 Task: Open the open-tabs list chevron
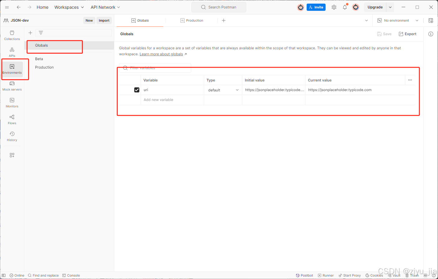[x=366, y=20]
